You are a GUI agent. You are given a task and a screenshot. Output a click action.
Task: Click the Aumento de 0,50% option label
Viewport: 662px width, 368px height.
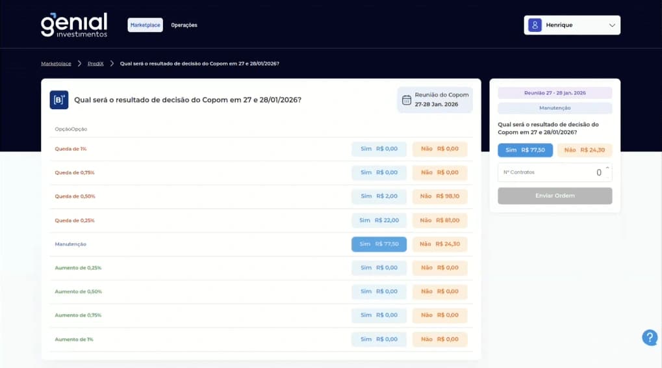pos(79,291)
